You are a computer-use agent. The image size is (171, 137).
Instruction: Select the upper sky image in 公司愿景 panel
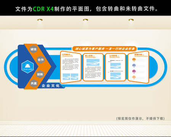[x=115, y=66]
